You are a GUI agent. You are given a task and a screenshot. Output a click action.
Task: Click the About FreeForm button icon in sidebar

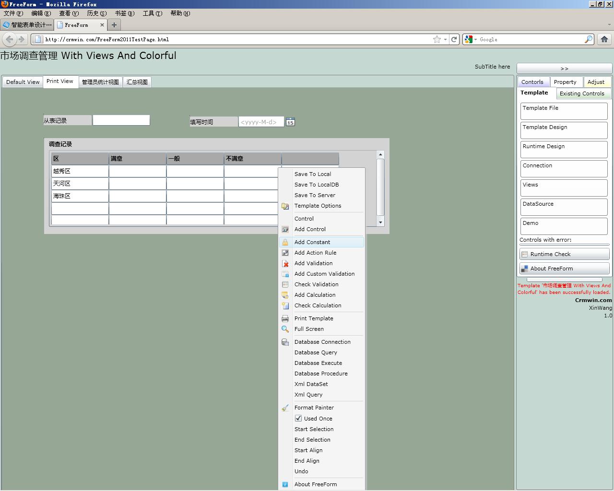tap(525, 269)
